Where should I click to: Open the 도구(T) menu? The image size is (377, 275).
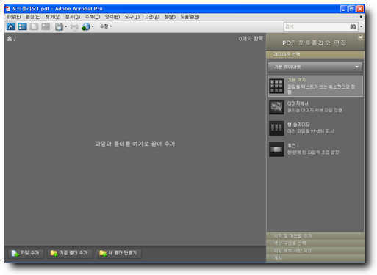point(132,17)
